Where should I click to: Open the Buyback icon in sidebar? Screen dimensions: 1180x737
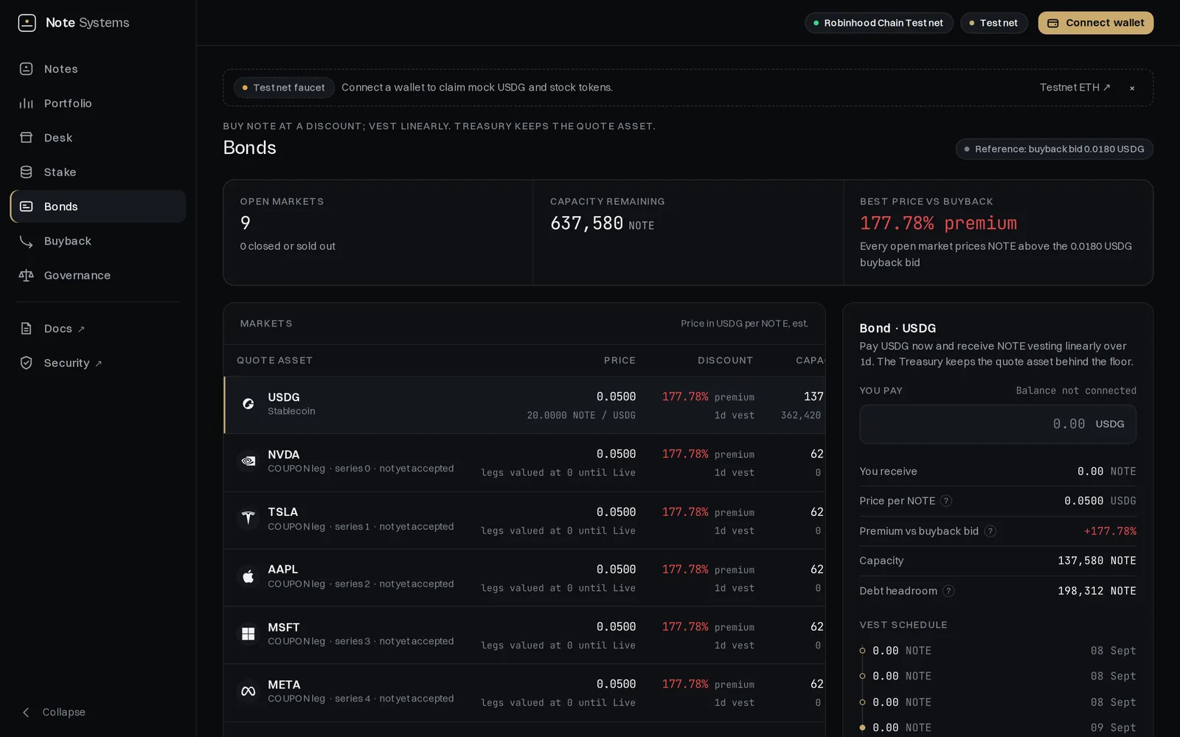tap(27, 241)
